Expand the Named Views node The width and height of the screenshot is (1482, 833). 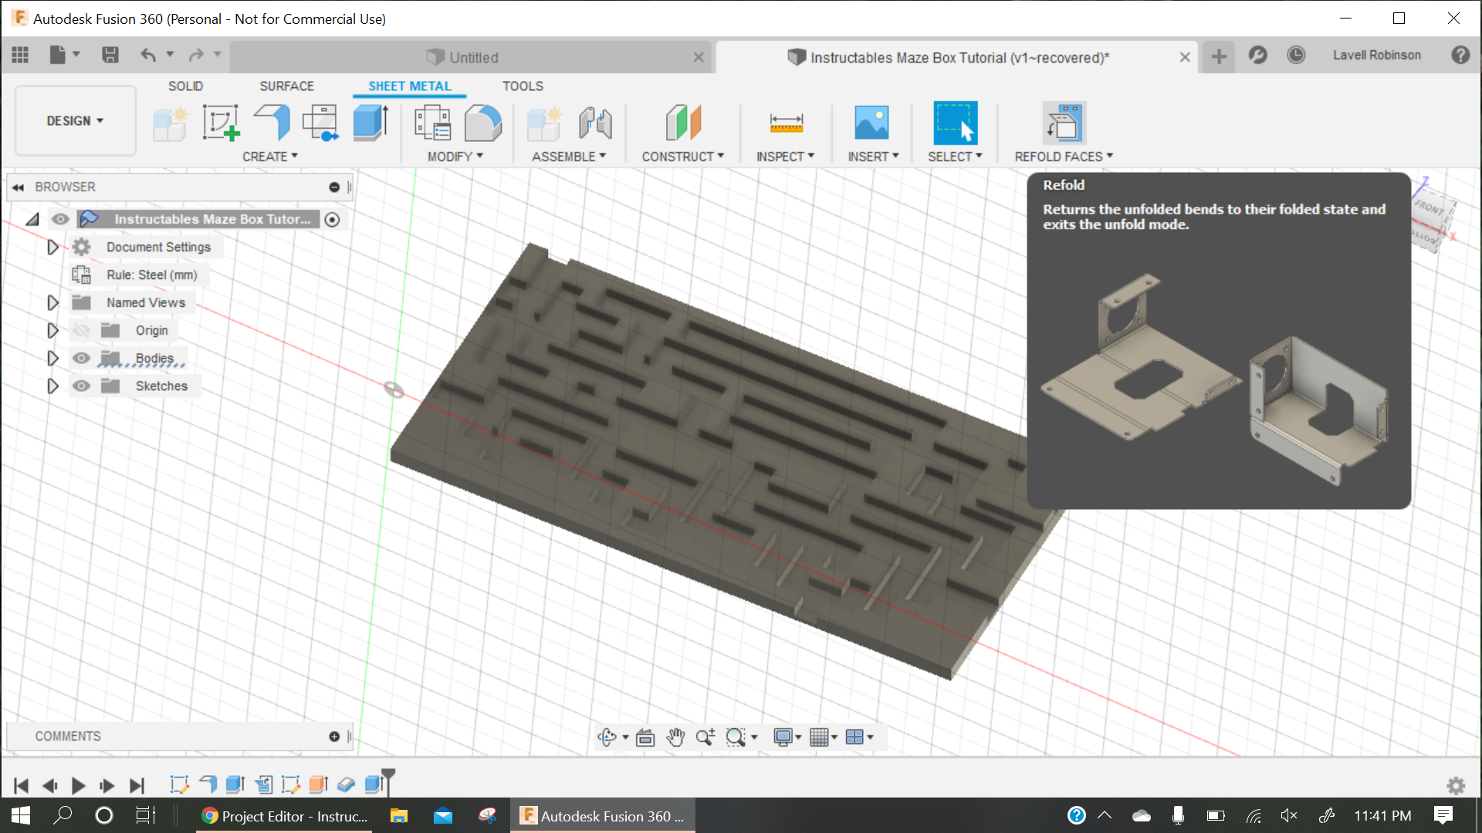[x=52, y=302]
